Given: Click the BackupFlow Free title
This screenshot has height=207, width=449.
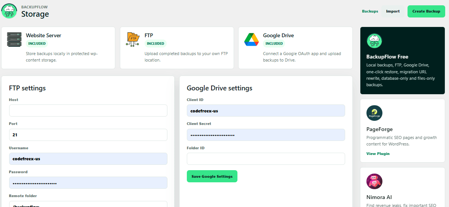Looking at the screenshot, I should point(387,57).
